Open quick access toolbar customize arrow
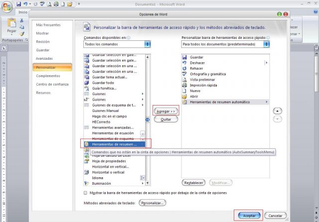 coord(79,4)
